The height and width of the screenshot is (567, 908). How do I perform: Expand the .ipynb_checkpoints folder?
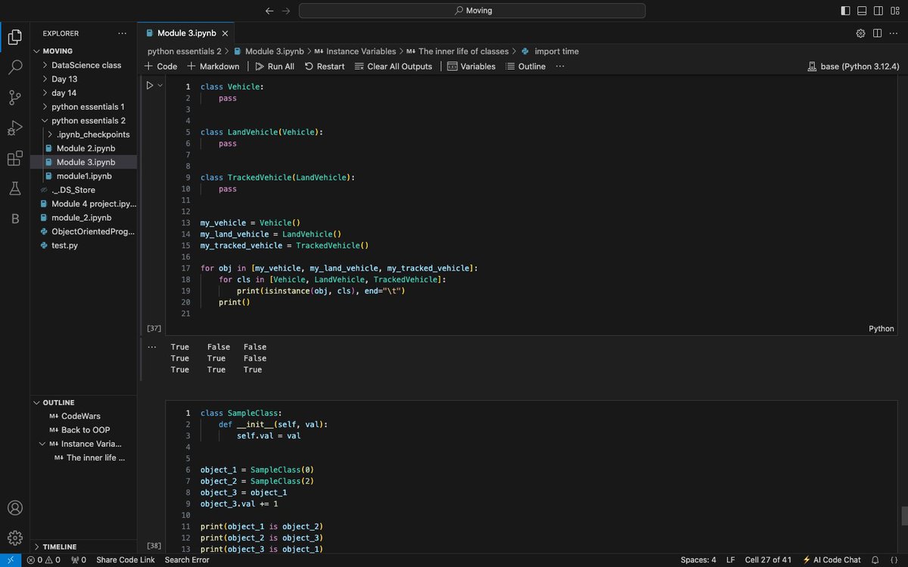(83, 135)
